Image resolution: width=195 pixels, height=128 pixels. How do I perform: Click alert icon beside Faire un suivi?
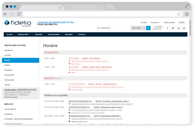[x=70, y=64]
